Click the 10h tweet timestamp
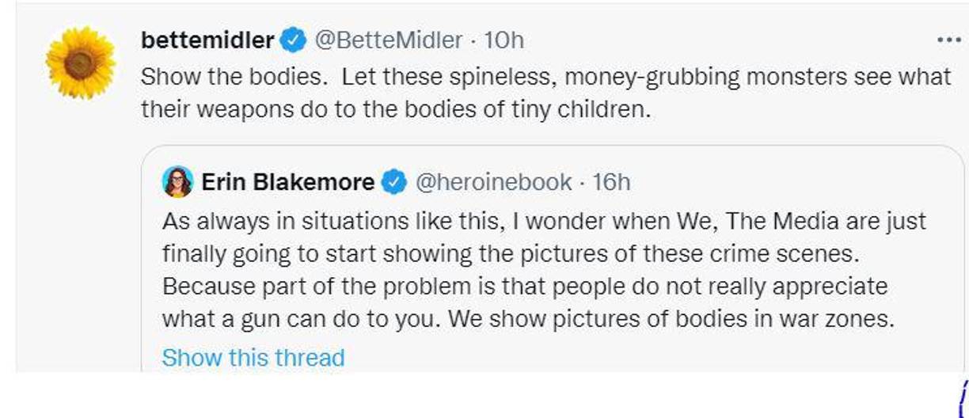The width and height of the screenshot is (969, 418). click(x=503, y=40)
